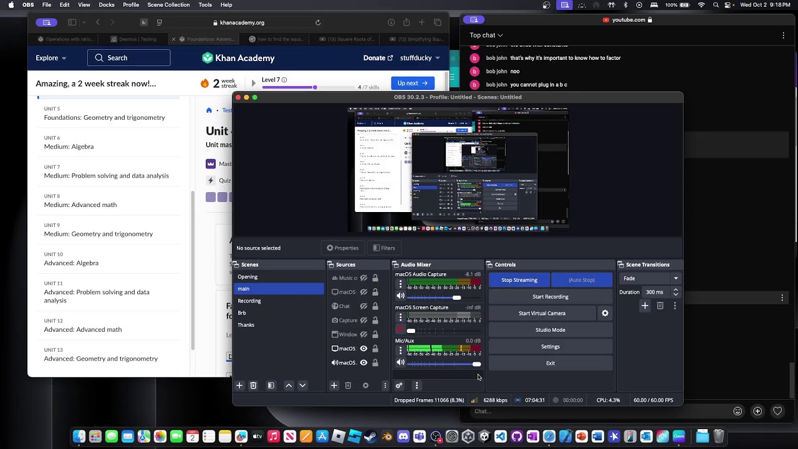Screen dimensions: 798x449
Task: Open macOS Audio Capture mixer options menu
Action: point(400,284)
